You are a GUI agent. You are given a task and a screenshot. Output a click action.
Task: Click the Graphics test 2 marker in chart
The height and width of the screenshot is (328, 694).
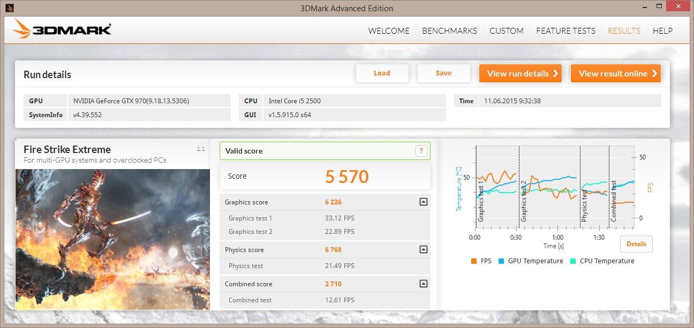[524, 201]
